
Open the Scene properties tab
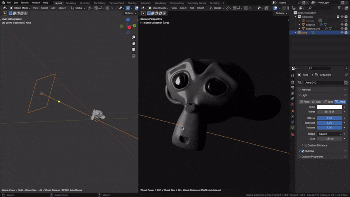[293, 98]
